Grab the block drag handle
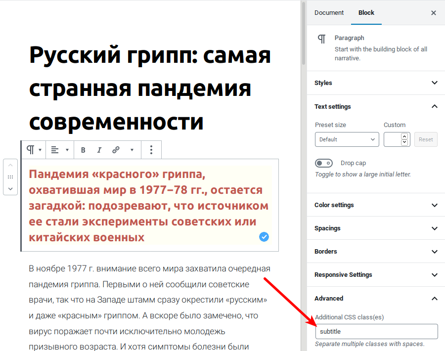445x351 pixels. 10,177
